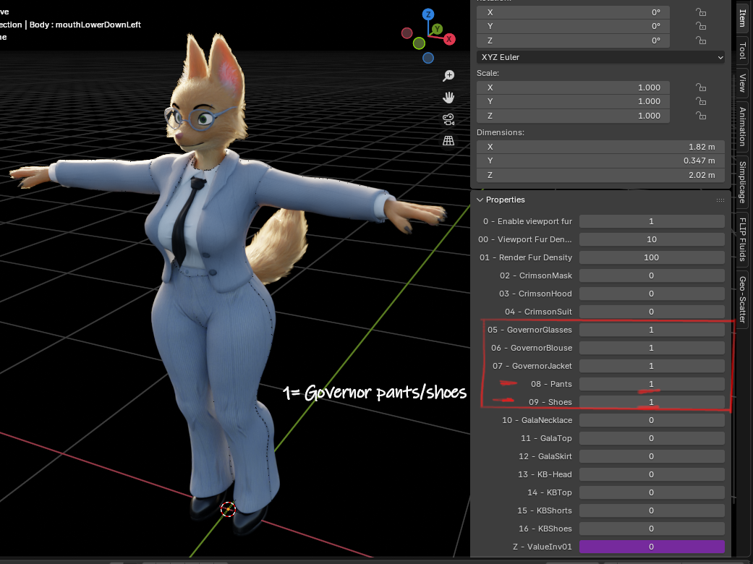Click the Enable viewport fur value
Viewport: 753px width, 564px height.
click(x=652, y=221)
